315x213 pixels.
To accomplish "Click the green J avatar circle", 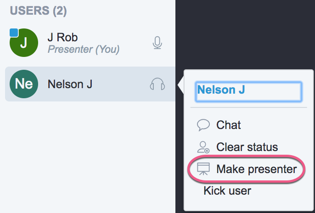I will [x=23, y=42].
